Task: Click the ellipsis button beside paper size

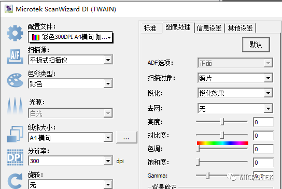Action: pos(126,137)
